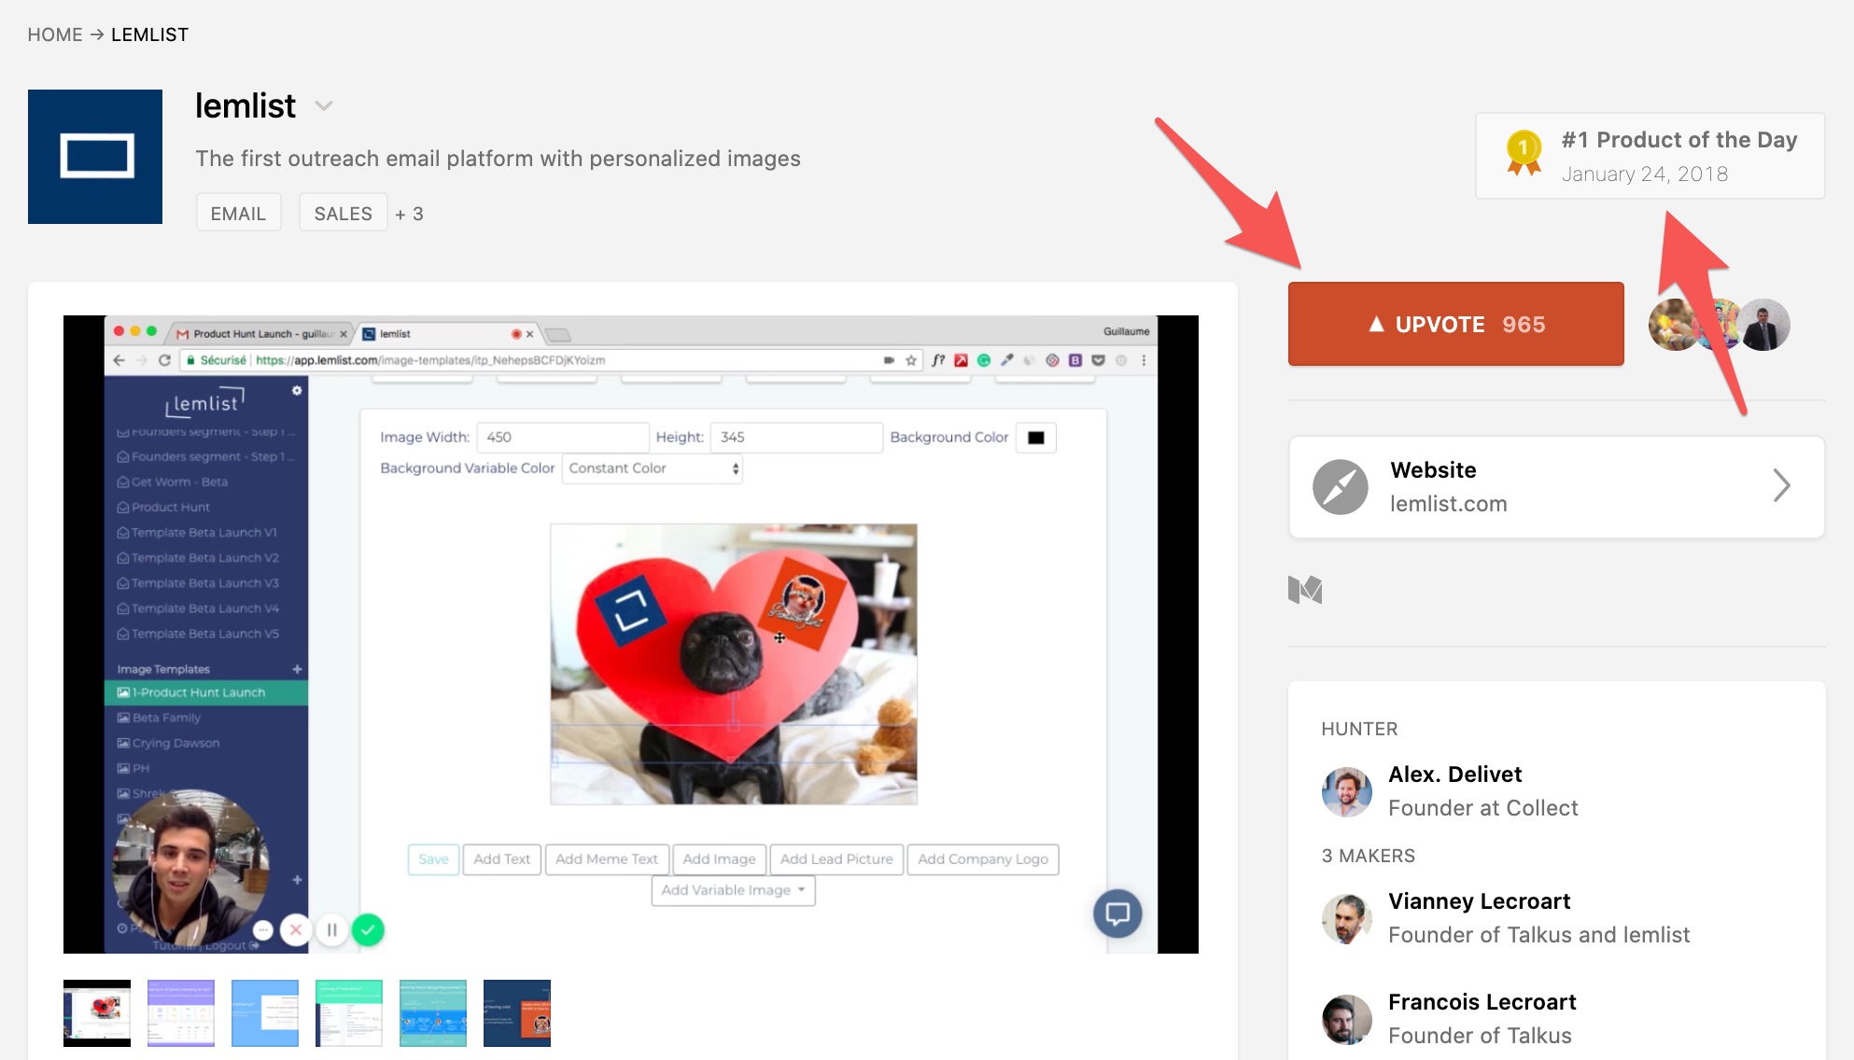The image size is (1854, 1060).
Task: Click the Height input field
Action: point(796,437)
